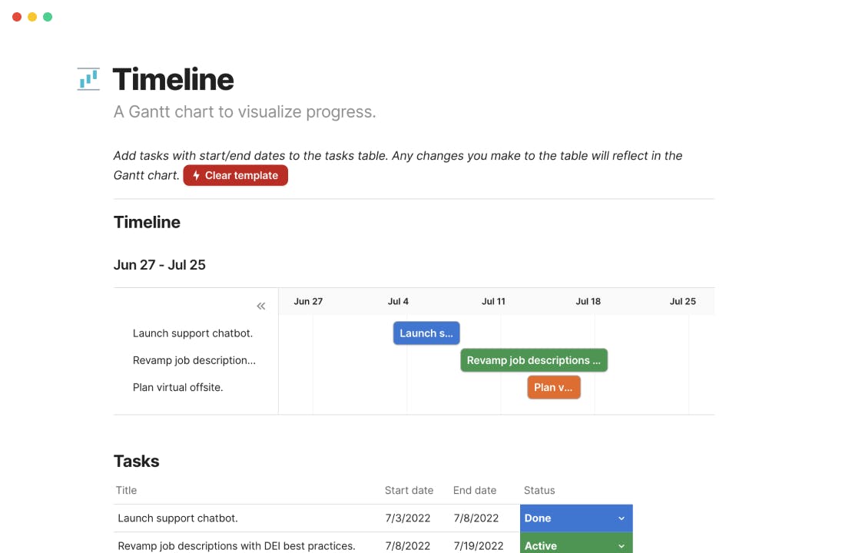Edit the 7/19/2022 end date cell
The image size is (842, 553).
[479, 545]
